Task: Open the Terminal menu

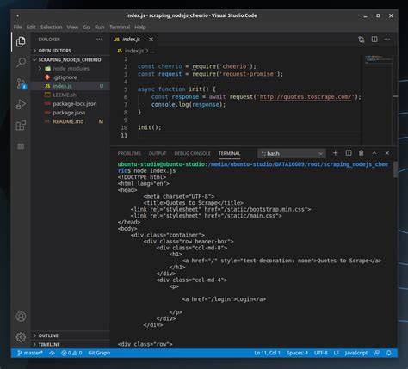Action: coord(120,28)
